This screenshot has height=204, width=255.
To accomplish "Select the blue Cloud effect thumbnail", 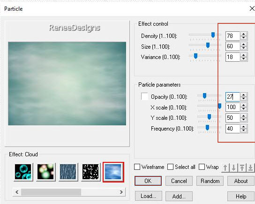I will pyautogui.click(x=113, y=172).
